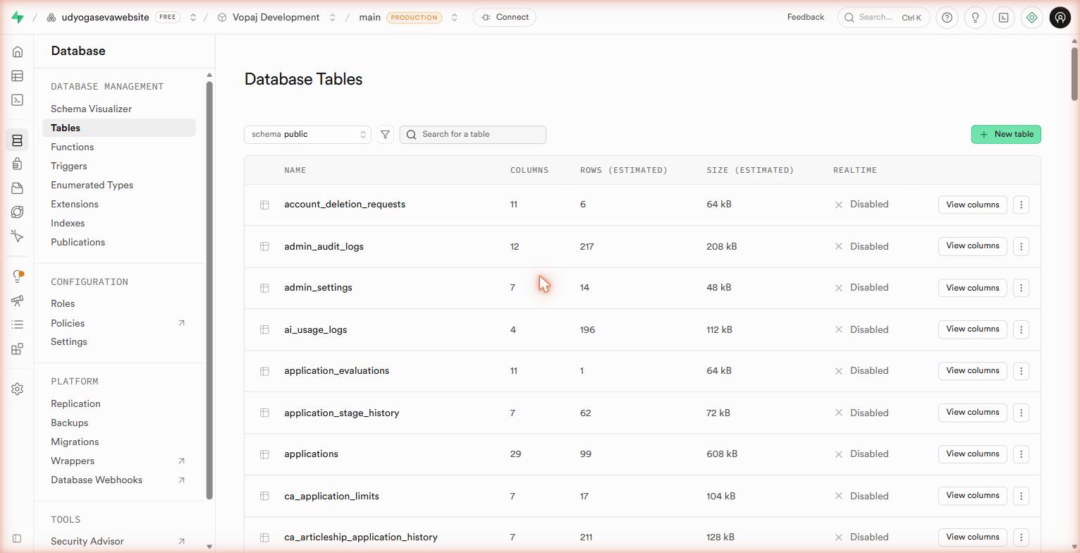Open more options for ca_articleship_application_history row
This screenshot has width=1080, height=553.
click(x=1021, y=537)
